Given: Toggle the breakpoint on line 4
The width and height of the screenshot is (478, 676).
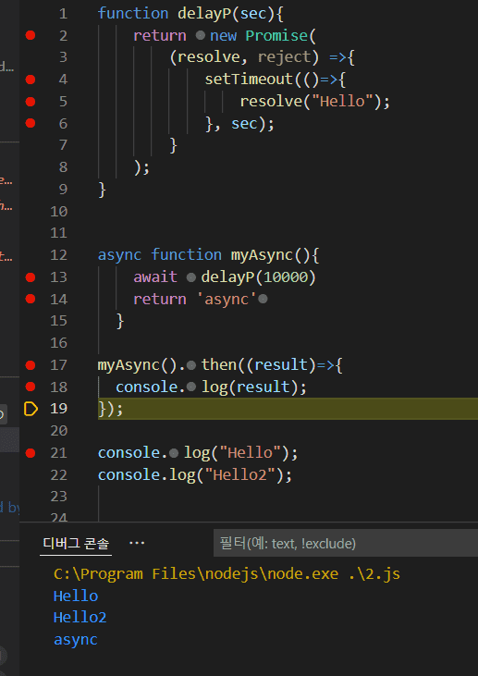Looking at the screenshot, I should [31, 80].
